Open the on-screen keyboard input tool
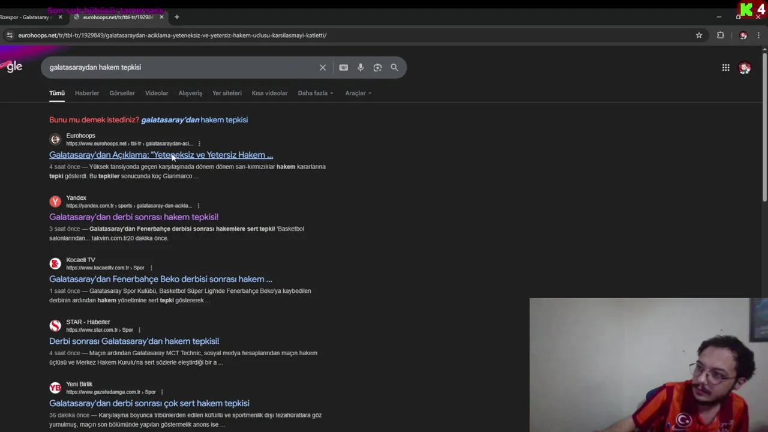 [x=343, y=67]
